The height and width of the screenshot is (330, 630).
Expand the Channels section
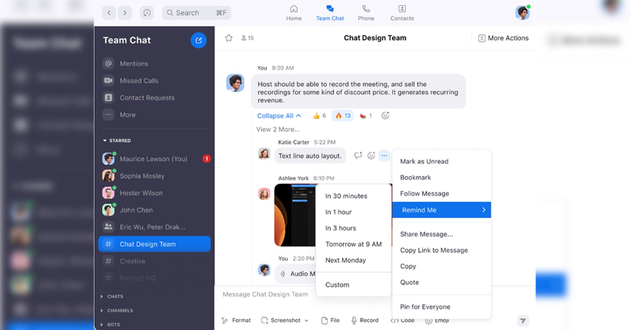102,310
